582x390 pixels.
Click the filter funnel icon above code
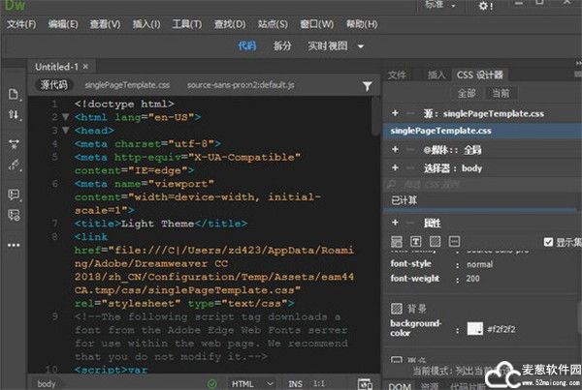coord(367,86)
